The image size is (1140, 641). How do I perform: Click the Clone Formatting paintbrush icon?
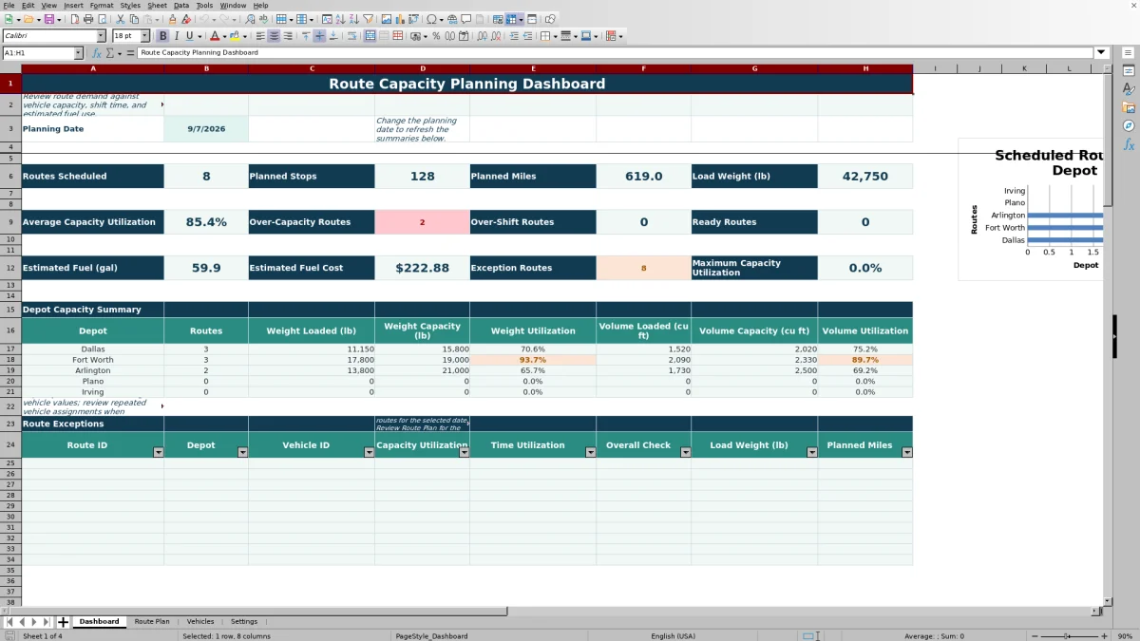coord(172,19)
